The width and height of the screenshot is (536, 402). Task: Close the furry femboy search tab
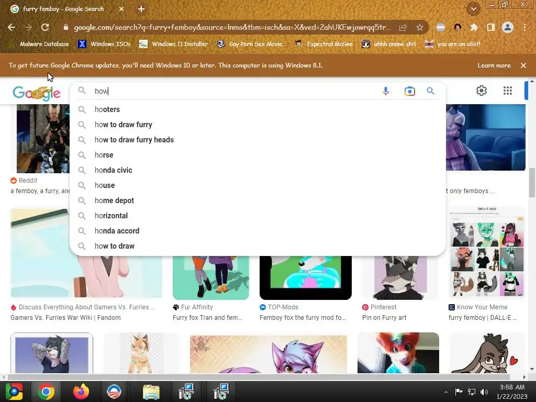click(x=121, y=9)
